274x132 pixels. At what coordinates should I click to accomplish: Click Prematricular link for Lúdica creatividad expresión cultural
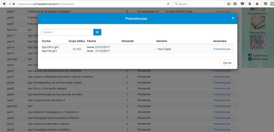tap(222, 77)
